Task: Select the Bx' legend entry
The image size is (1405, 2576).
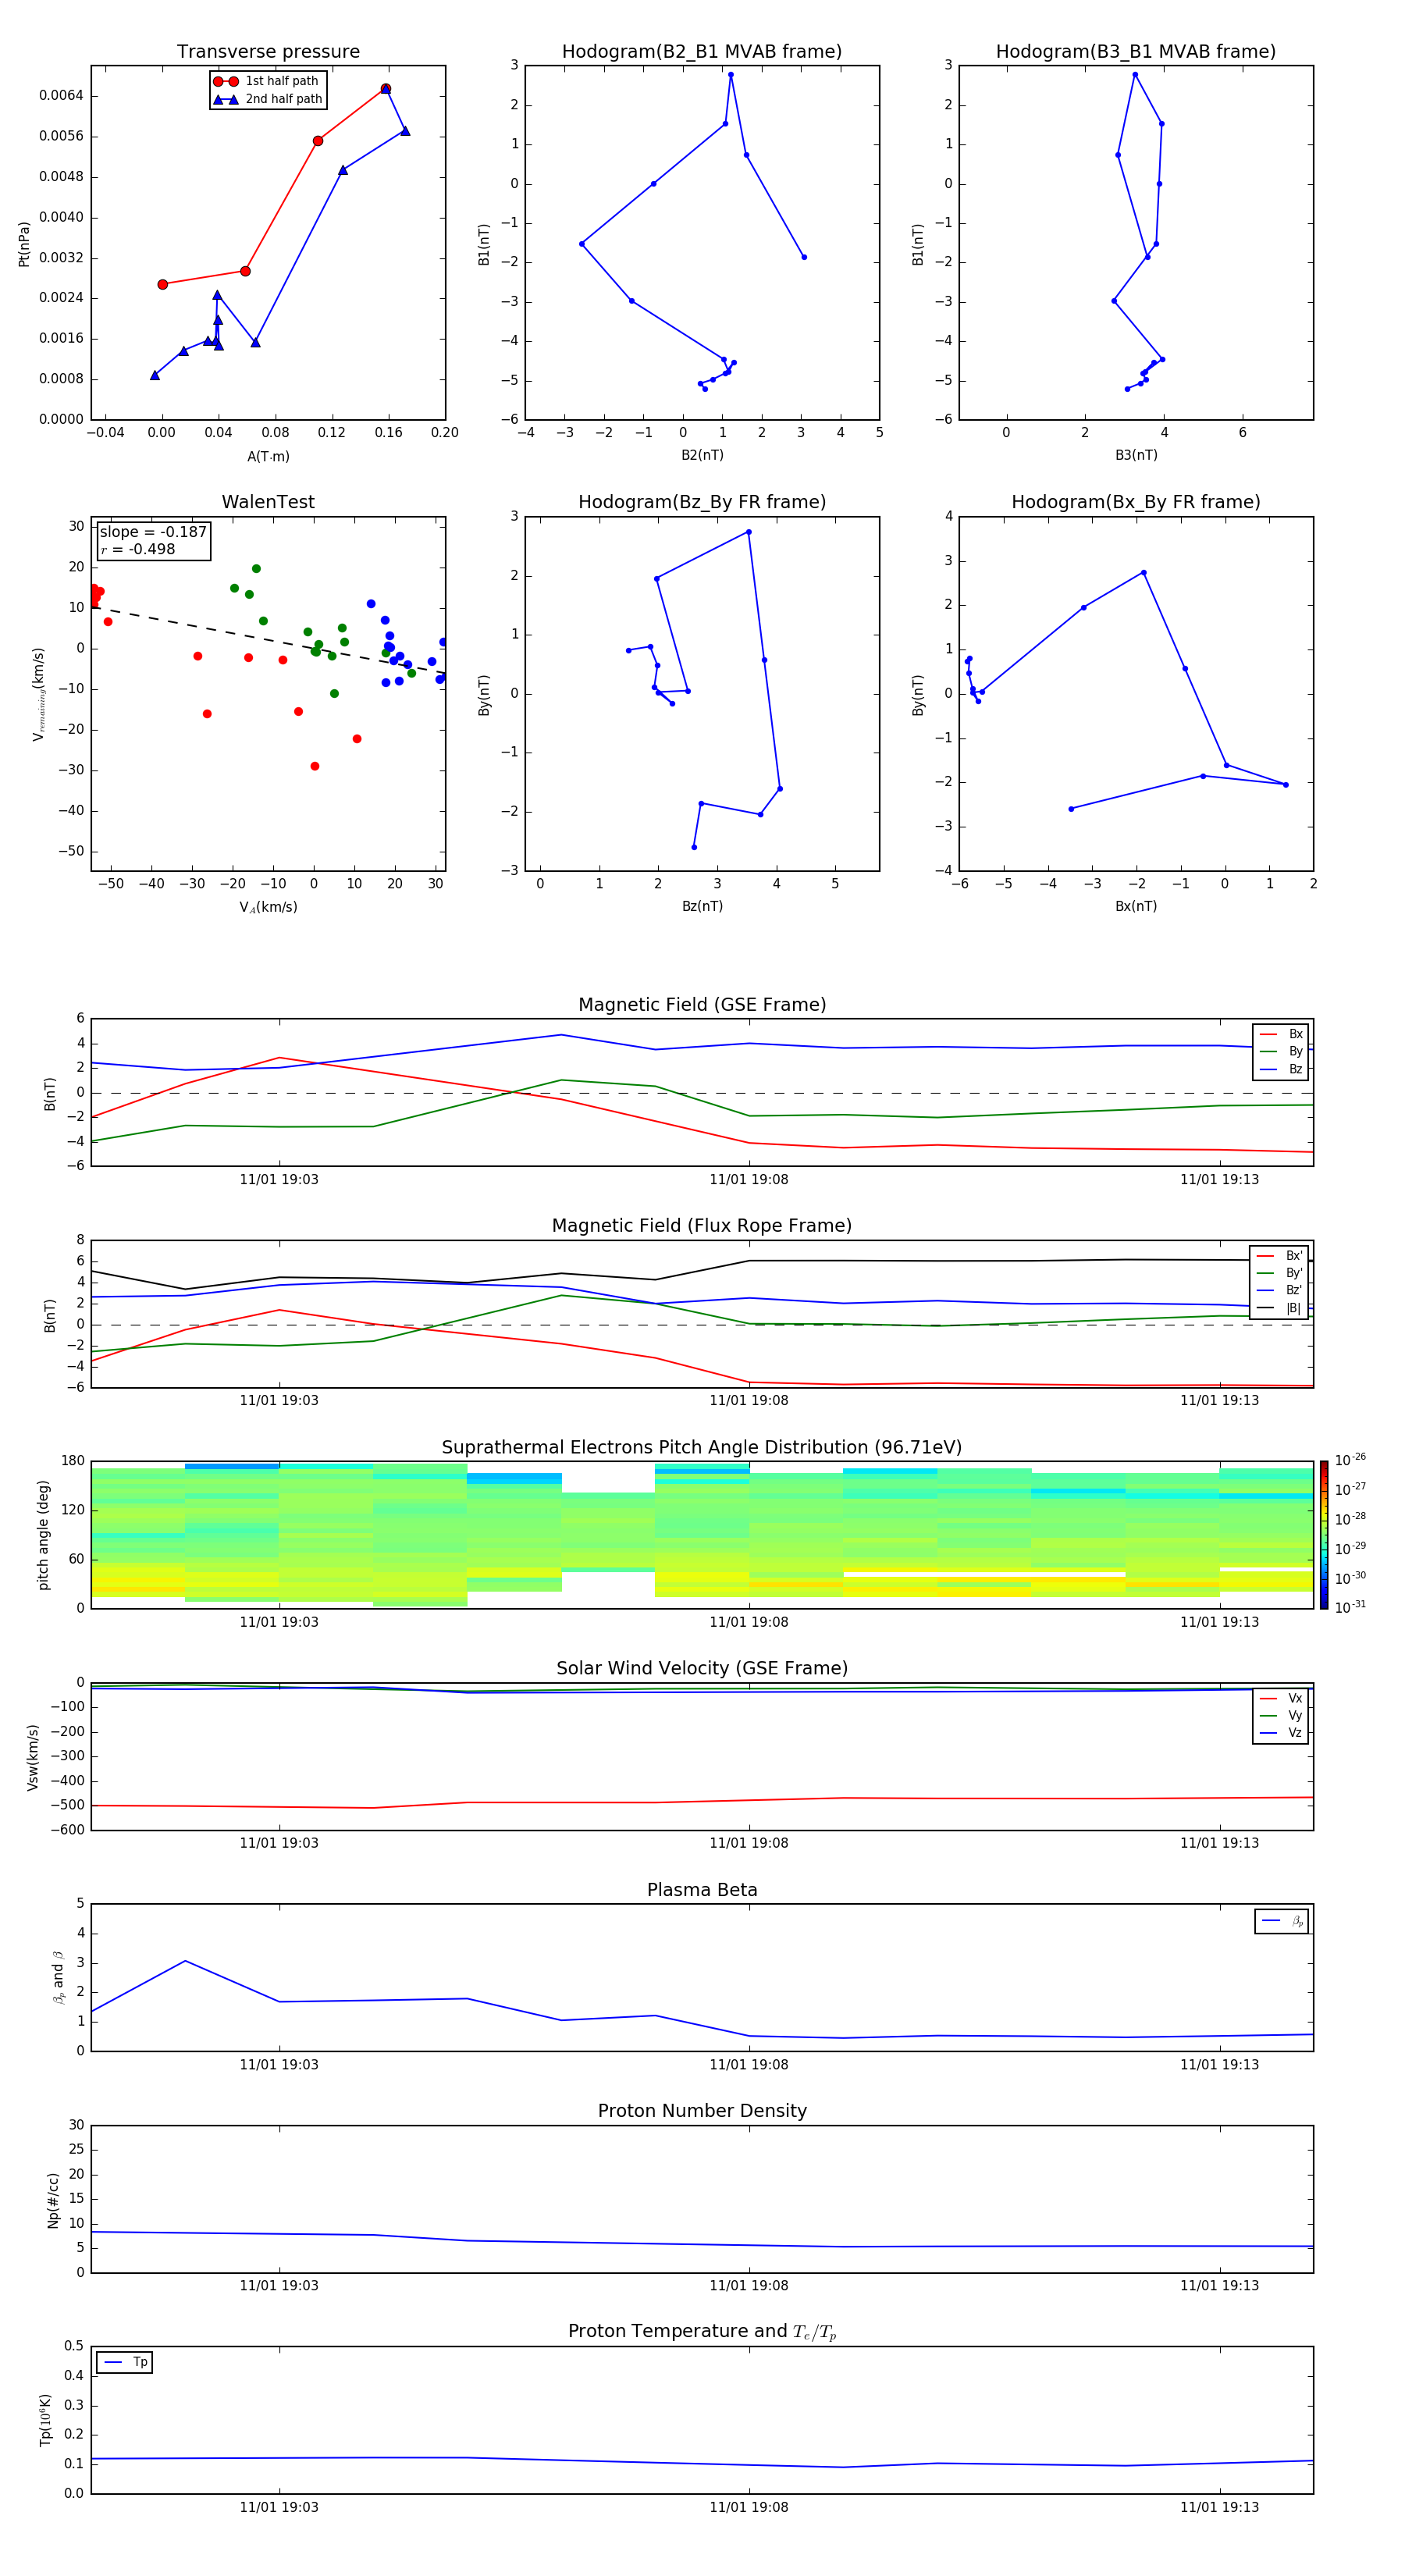Action: [x=1280, y=1256]
